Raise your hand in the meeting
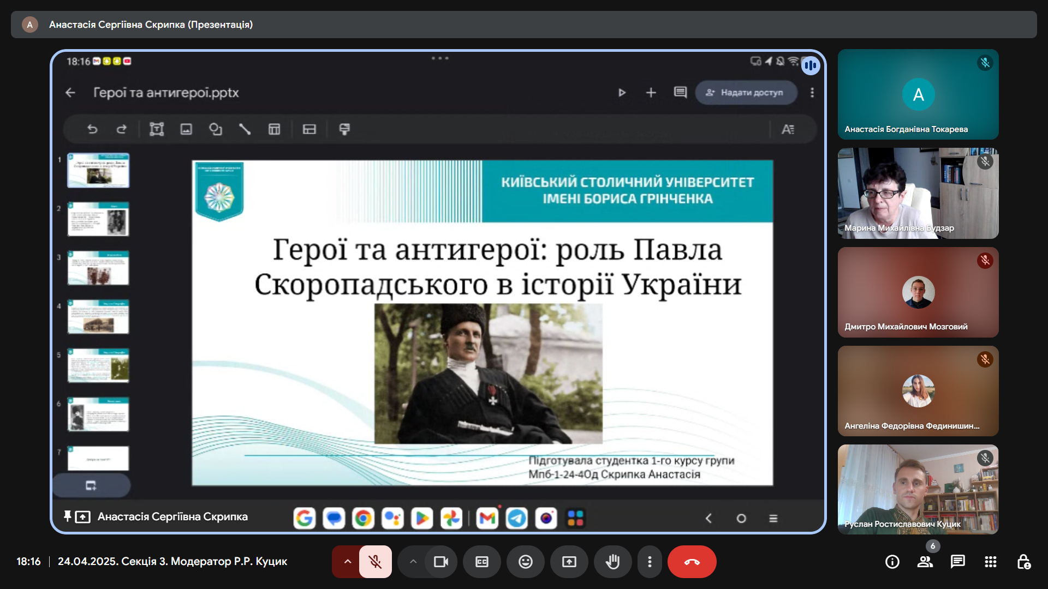Screen dimensions: 1048x589 click(x=612, y=562)
